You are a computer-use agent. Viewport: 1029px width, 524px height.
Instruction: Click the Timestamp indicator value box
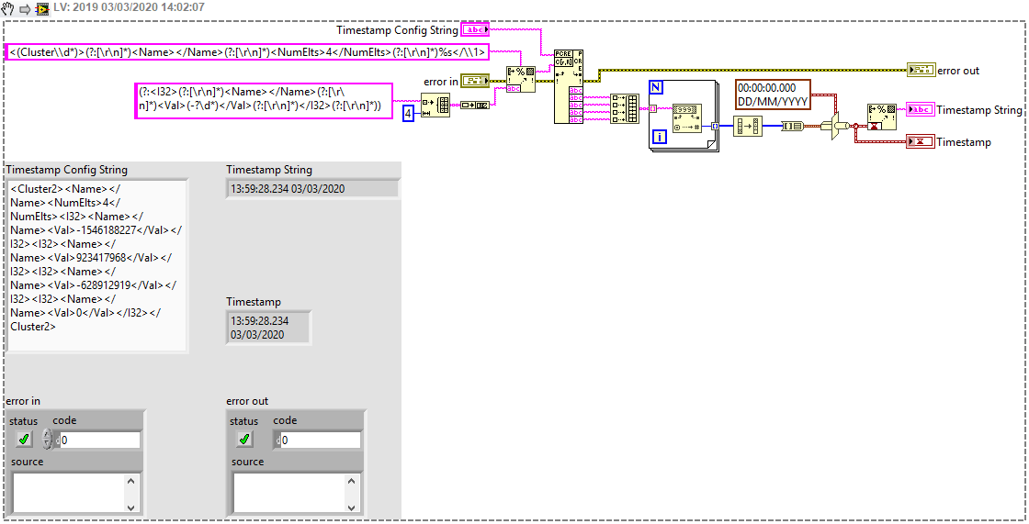tap(267, 328)
